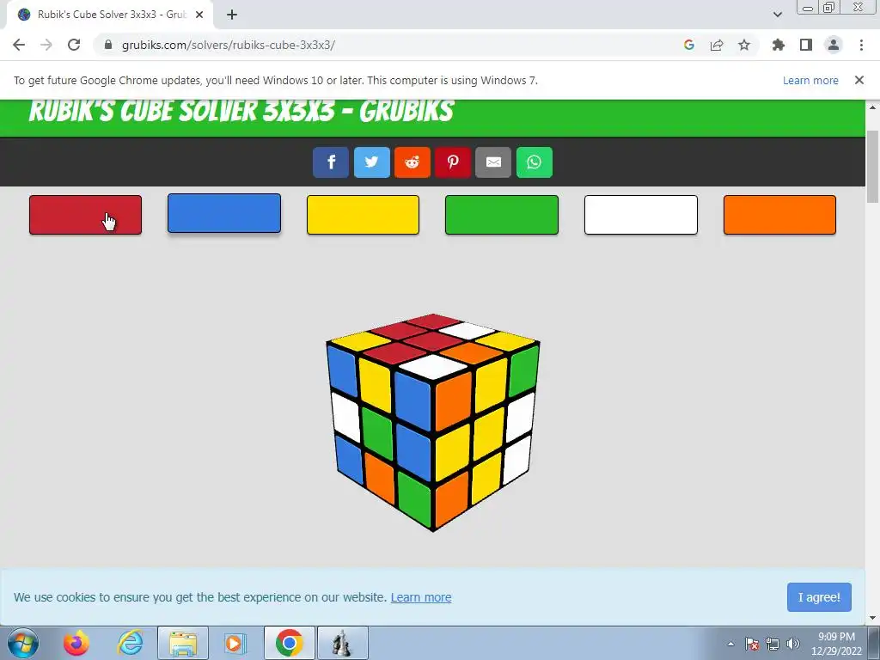The image size is (880, 660).
Task: Open the Chrome extensions puzzle icon
Action: 778,45
